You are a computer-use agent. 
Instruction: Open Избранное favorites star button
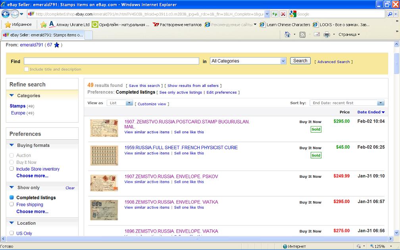pyautogui.click(x=18, y=25)
